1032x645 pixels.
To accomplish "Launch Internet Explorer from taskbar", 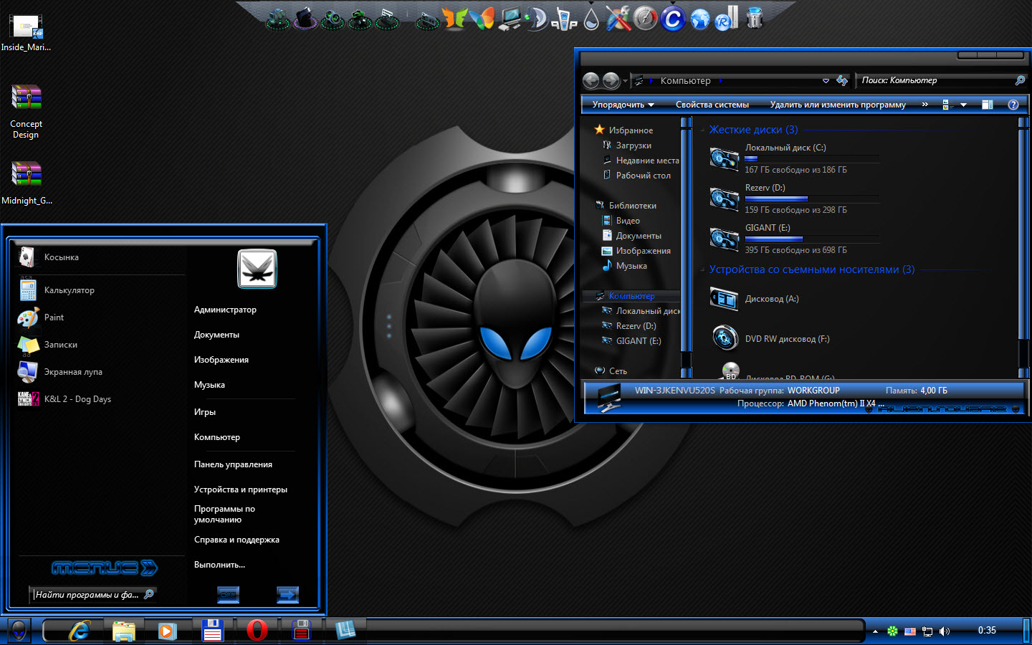I will click(79, 631).
